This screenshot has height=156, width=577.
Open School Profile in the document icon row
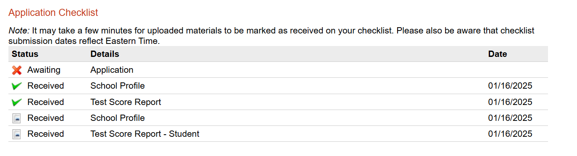[118, 118]
